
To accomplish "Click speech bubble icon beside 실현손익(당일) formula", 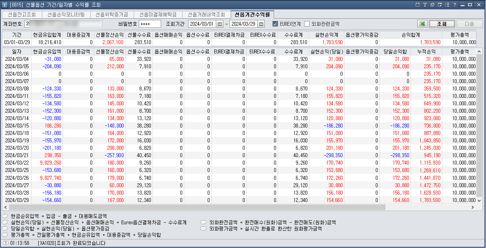I will click(x=5, y=222).
